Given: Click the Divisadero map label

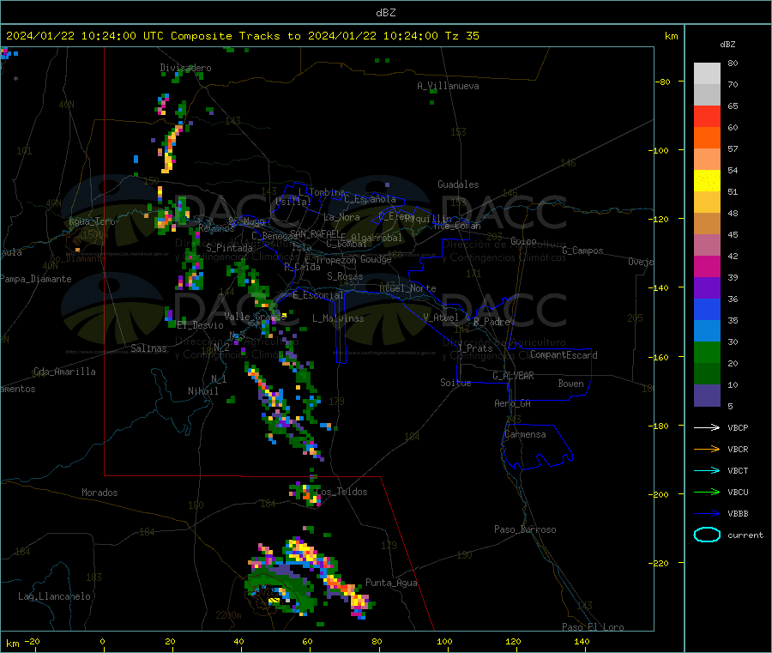Looking at the screenshot, I should [x=185, y=68].
